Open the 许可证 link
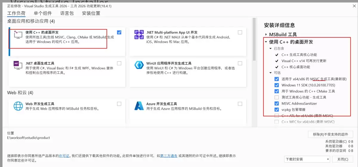 tap(64, 156)
